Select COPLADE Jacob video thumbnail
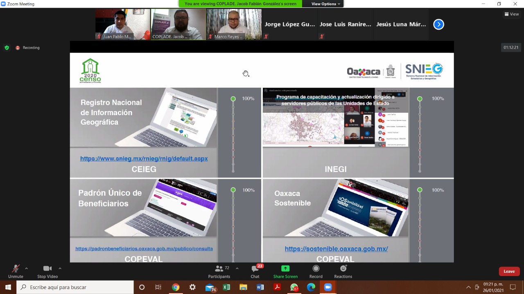Screen dimensions: 524x294 [x=178, y=24]
